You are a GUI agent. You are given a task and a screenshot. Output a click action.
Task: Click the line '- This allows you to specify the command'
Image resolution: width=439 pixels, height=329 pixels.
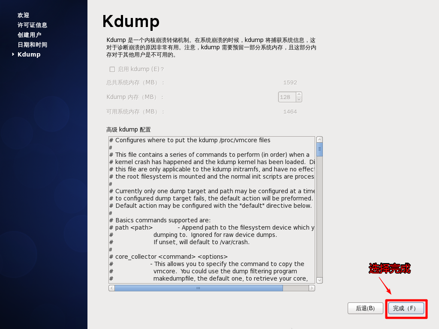coord(227,264)
